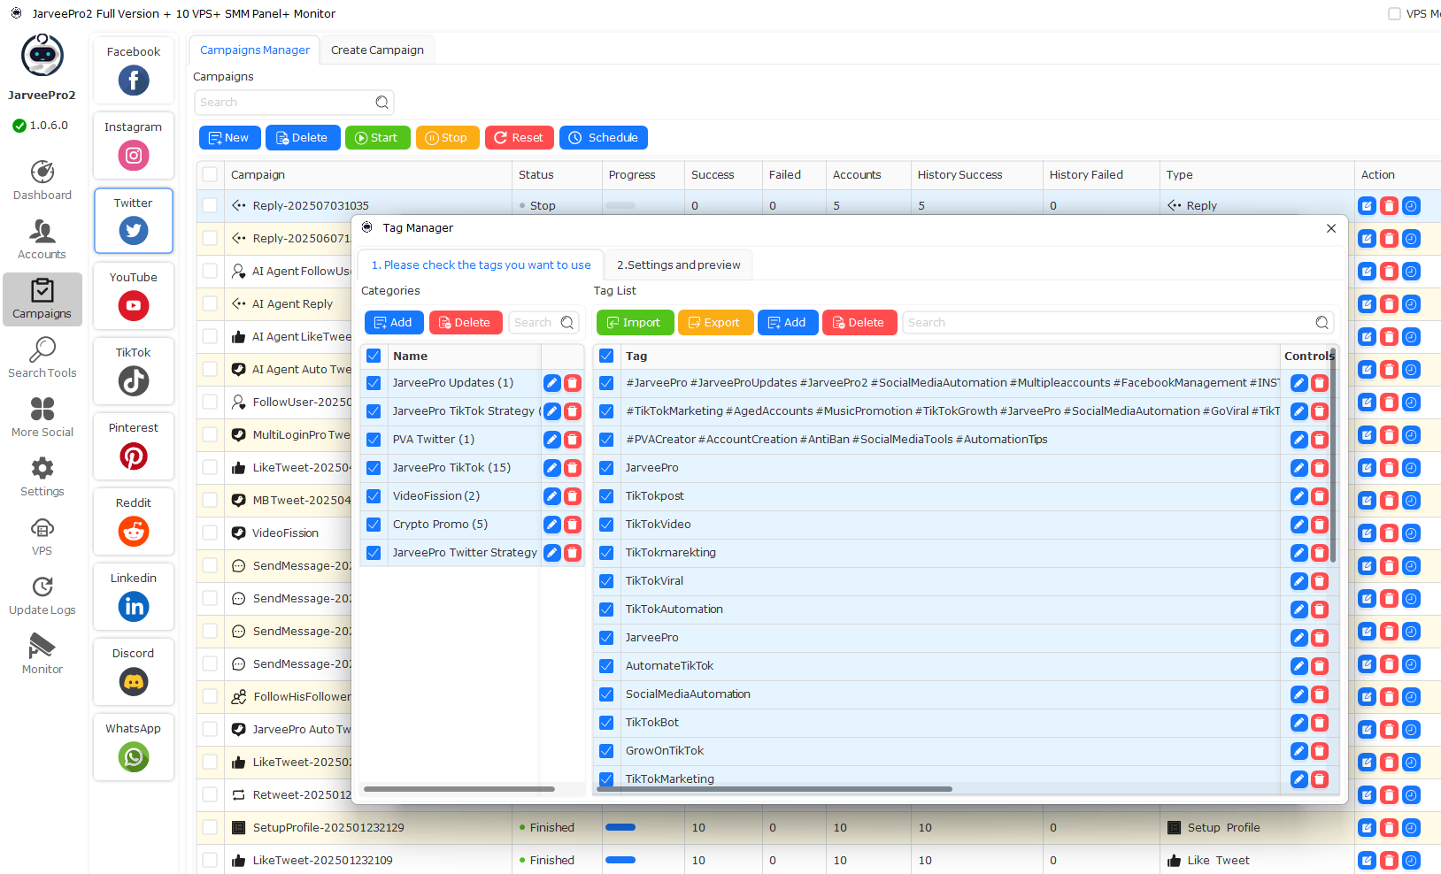The width and height of the screenshot is (1441, 874).
Task: Delete the PVA Twitter (1) category
Action: click(x=573, y=440)
